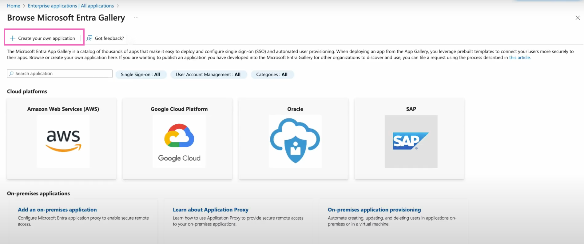The width and height of the screenshot is (584, 244).
Task: Click Create your own application text
Action: (46, 38)
